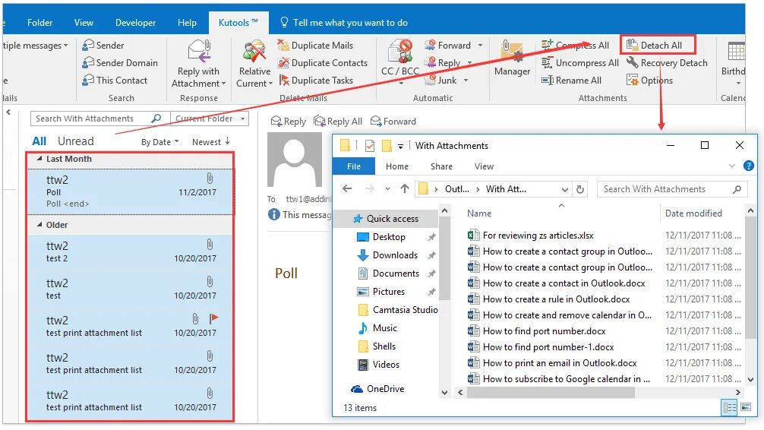Sort by Name column header
Screen dimensions: 764x430
click(479, 213)
